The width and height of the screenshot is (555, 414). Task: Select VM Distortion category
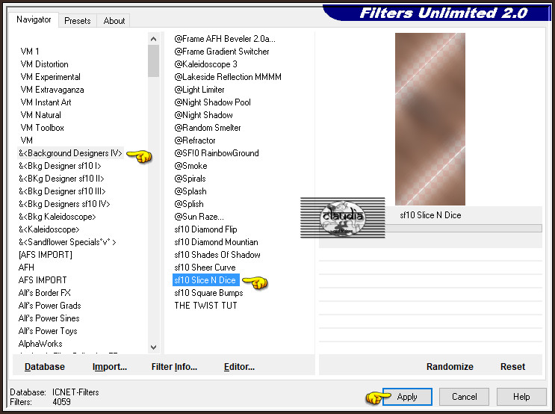tap(44, 64)
